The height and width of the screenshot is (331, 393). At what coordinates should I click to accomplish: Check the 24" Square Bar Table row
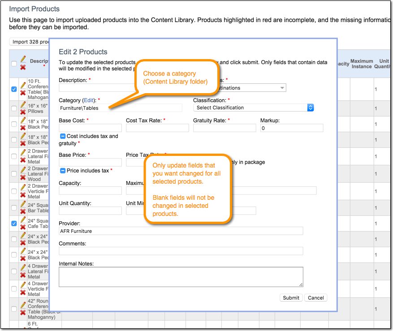[x=14, y=208]
